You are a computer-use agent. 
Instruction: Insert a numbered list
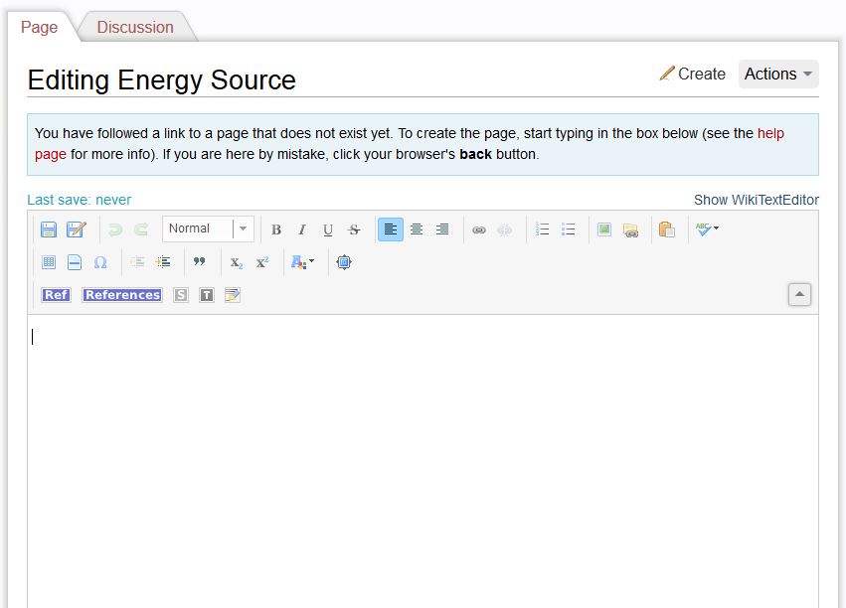pyautogui.click(x=542, y=229)
